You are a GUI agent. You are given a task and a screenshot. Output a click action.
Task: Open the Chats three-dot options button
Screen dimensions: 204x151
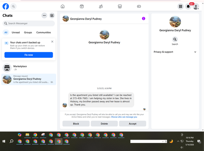44,15
